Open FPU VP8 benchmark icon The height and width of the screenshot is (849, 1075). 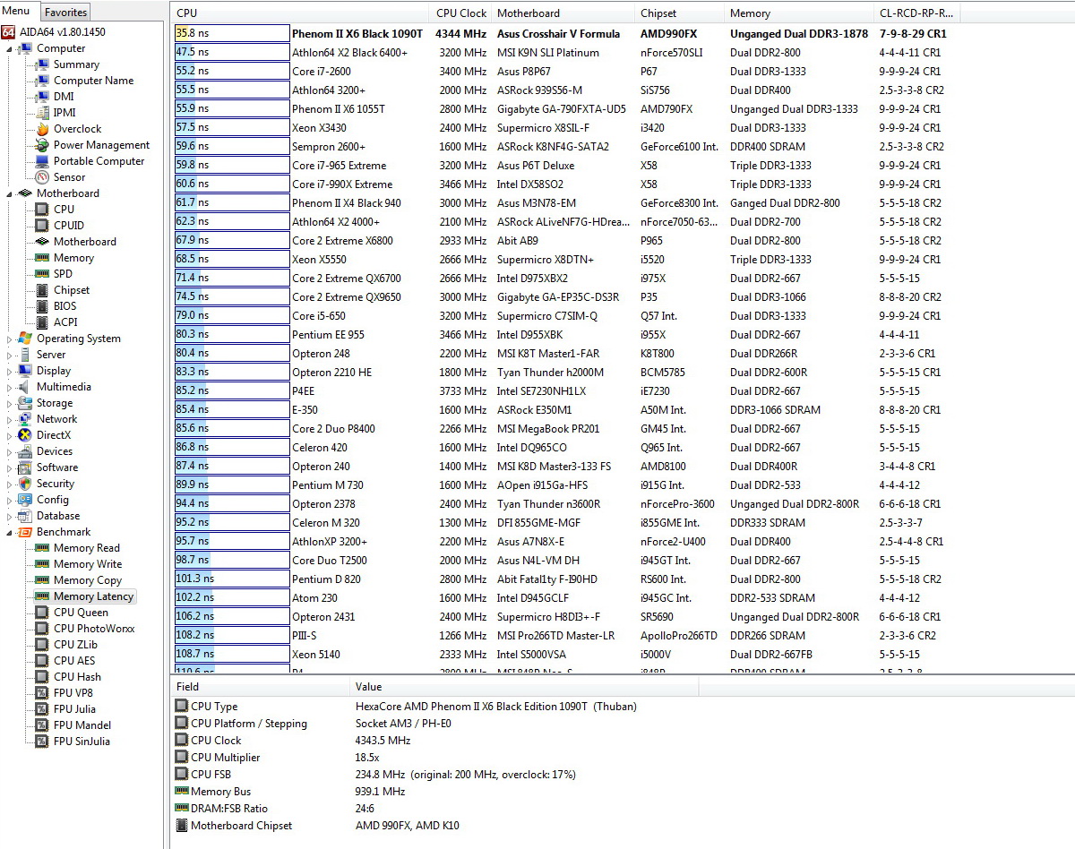point(41,693)
